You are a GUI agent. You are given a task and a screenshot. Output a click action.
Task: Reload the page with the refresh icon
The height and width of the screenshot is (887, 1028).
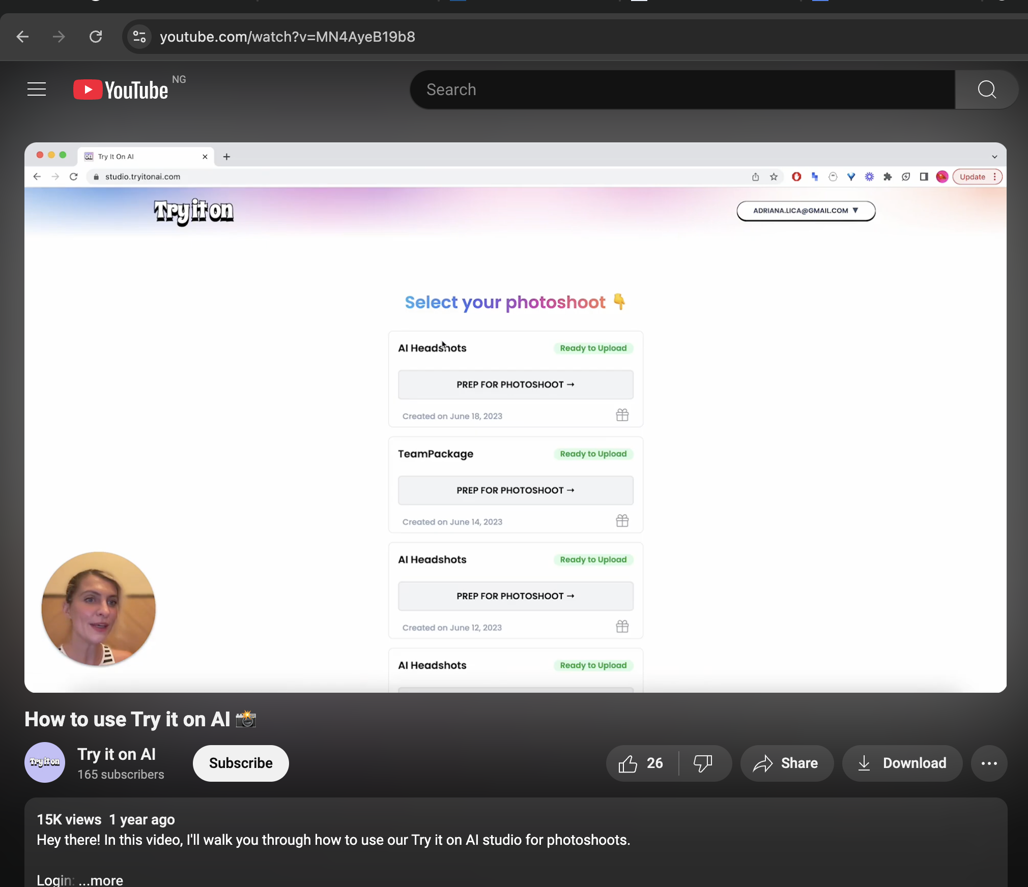click(96, 37)
